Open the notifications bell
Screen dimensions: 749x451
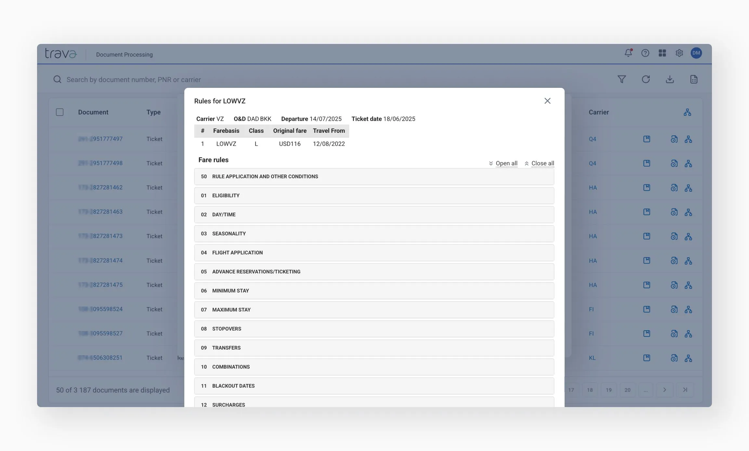628,53
